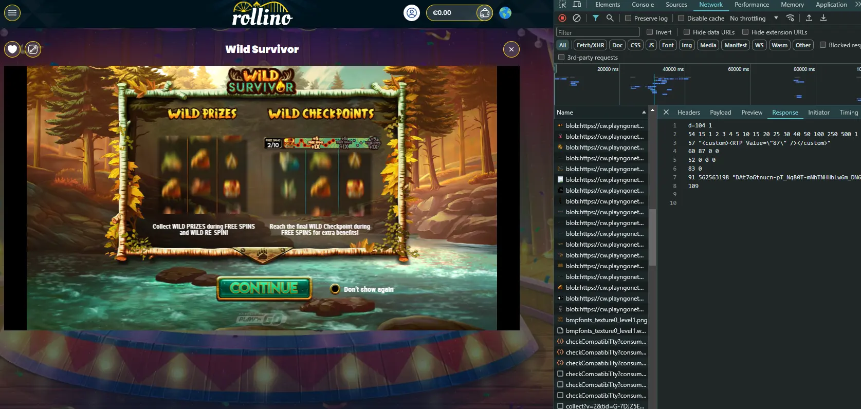Screen dimensions: 861x409
Task: Select the inspect element picker tool
Action: coord(562,5)
